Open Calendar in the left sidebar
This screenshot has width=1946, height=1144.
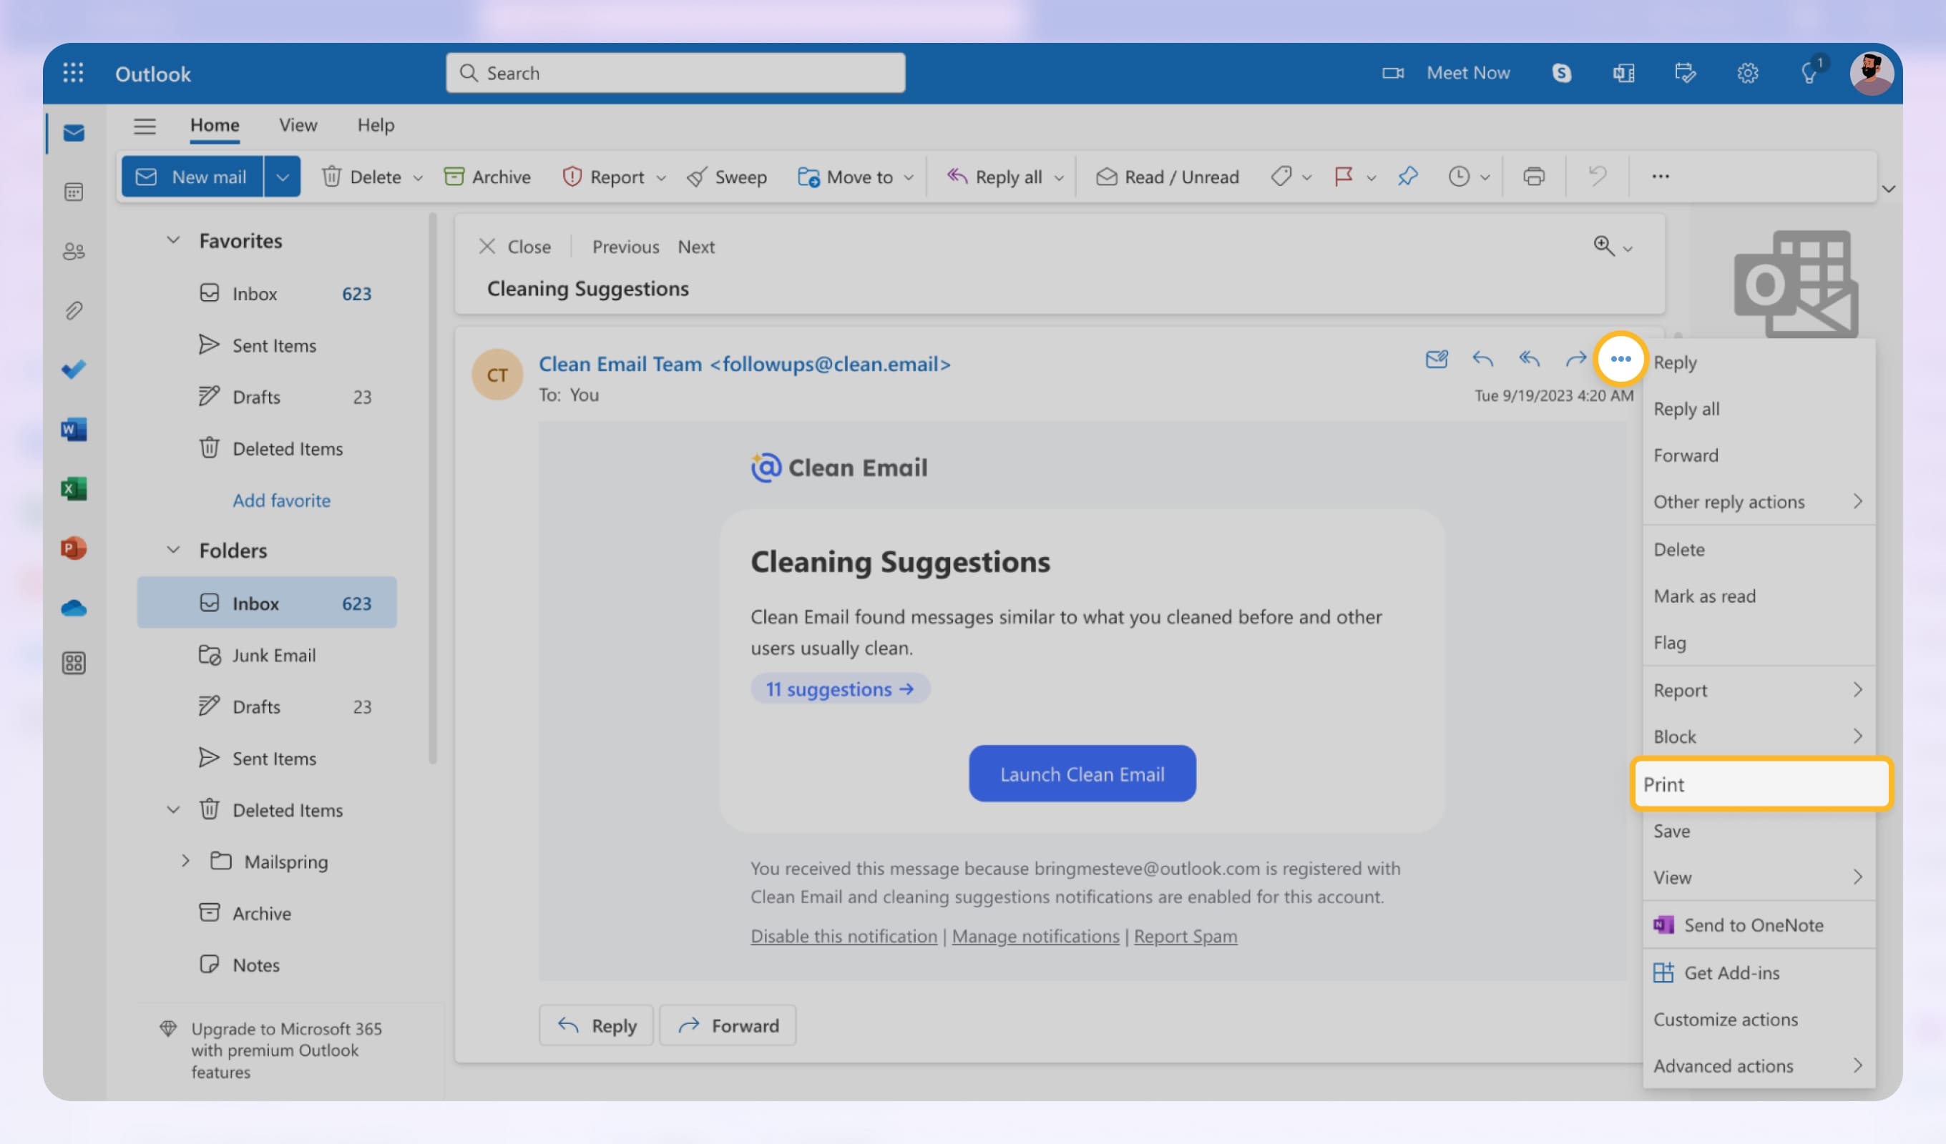pyautogui.click(x=74, y=192)
